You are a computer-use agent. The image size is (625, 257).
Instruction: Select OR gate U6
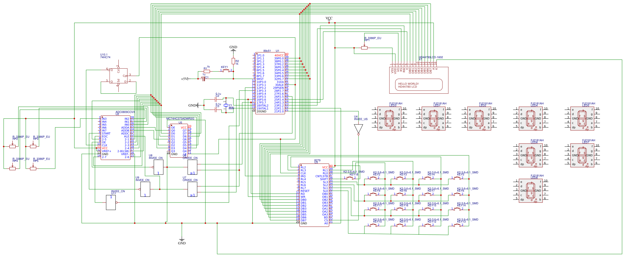[192, 167]
